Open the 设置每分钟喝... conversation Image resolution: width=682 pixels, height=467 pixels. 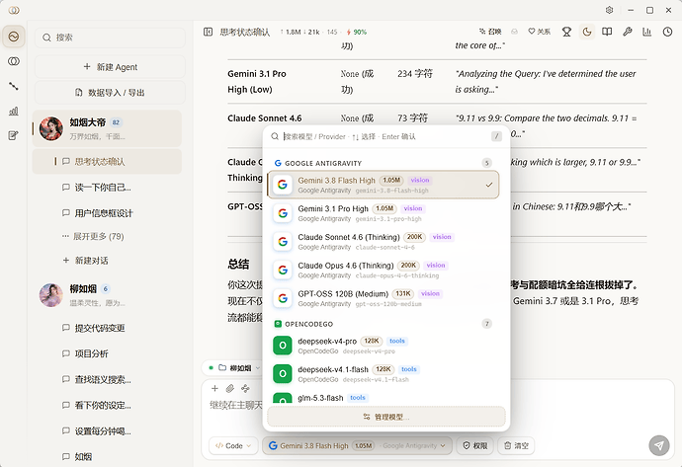coord(107,430)
